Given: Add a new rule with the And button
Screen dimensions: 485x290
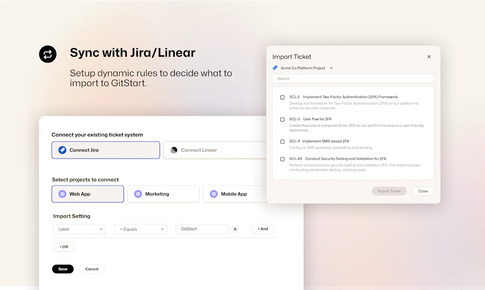Looking at the screenshot, I should pyautogui.click(x=262, y=228).
